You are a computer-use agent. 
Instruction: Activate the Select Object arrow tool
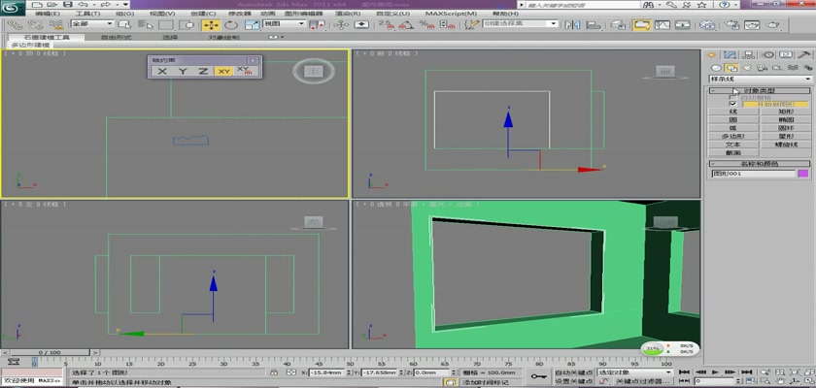coord(125,24)
